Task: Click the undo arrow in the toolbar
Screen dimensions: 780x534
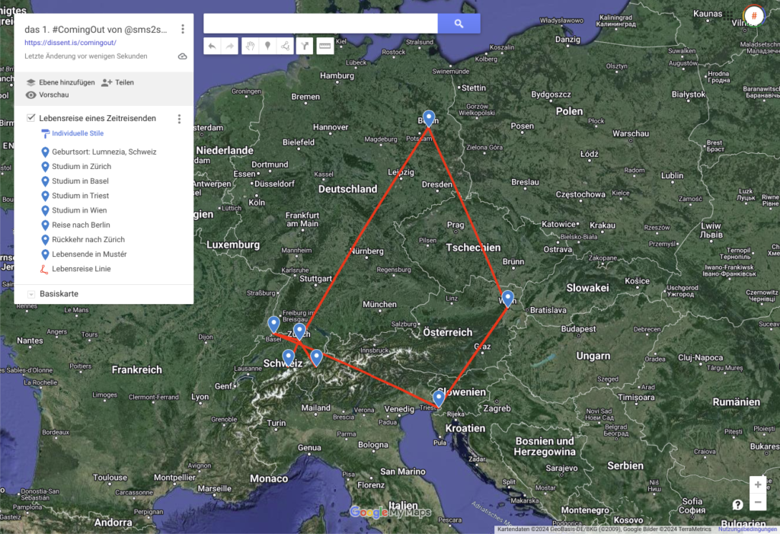Action: click(x=213, y=46)
